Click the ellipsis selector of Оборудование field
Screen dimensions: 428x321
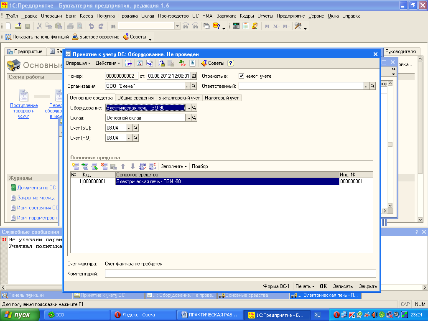click(x=189, y=108)
